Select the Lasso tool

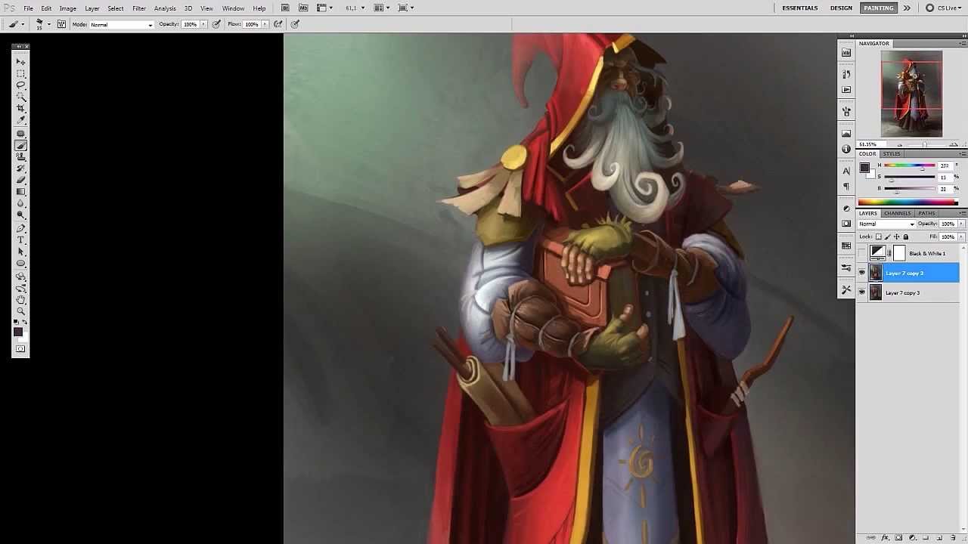20,85
